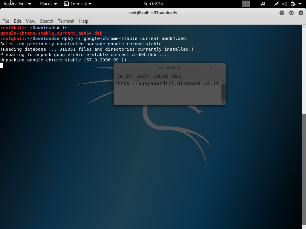Click the Leafpad scrollbar down arrow

click(224, 103)
